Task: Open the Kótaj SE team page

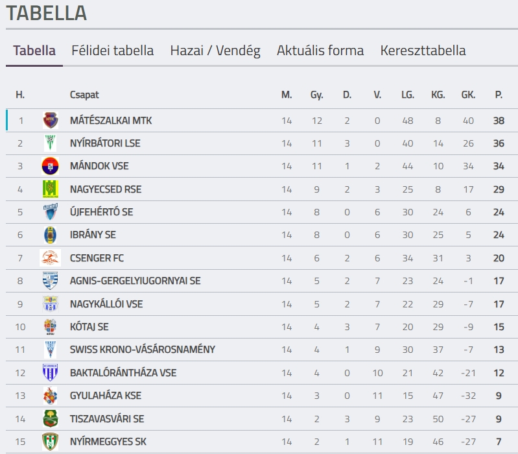Action: (89, 327)
